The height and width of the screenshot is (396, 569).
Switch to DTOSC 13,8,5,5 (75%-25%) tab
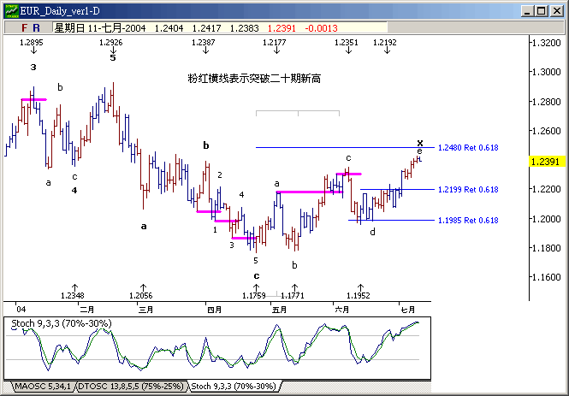pos(133,387)
